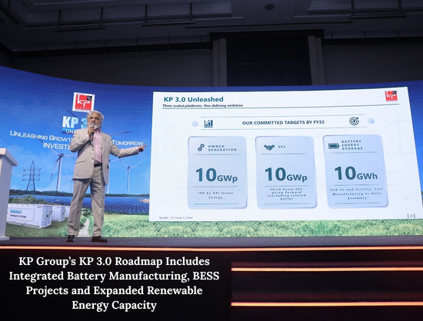This screenshot has width=423, height=321.
Task: Click the bar chart icon on the slide
Action: pyautogui.click(x=208, y=124)
